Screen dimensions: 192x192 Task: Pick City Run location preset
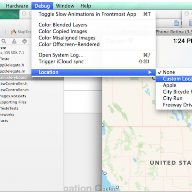(174, 98)
